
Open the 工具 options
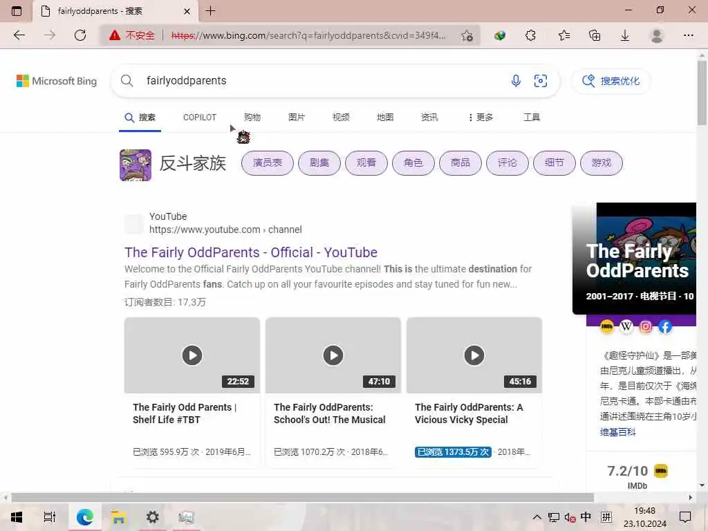point(532,118)
